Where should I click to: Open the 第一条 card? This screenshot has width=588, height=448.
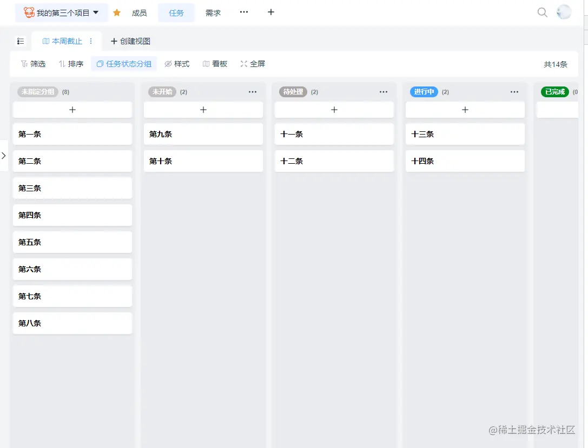[72, 134]
